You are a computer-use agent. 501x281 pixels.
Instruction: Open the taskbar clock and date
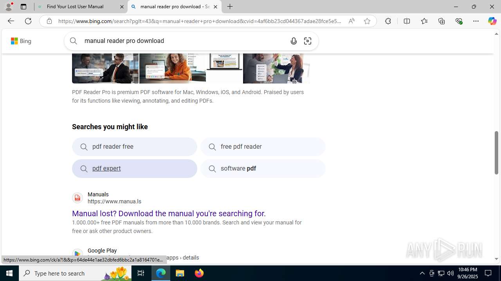468,273
